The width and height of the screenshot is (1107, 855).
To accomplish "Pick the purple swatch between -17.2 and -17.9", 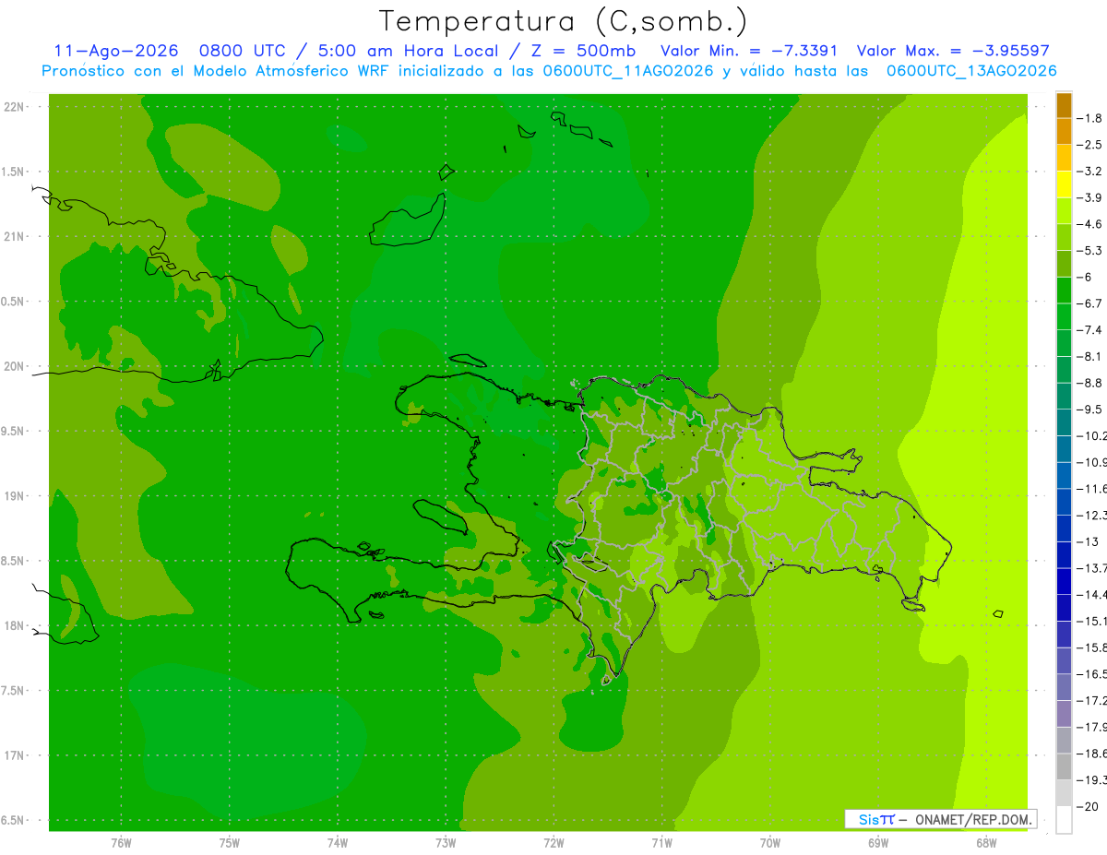I will tap(1064, 714).
